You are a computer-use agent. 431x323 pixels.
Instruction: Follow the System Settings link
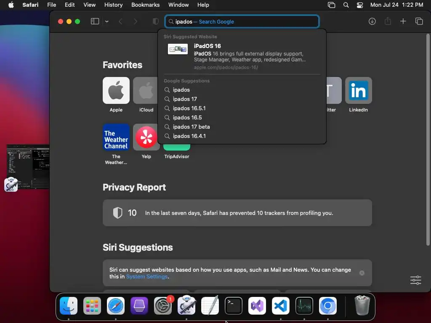(x=147, y=277)
